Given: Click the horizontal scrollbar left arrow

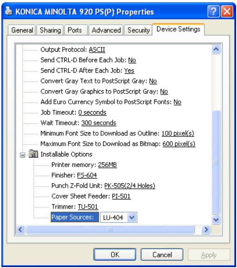Looking at the screenshot, I should [20, 229].
